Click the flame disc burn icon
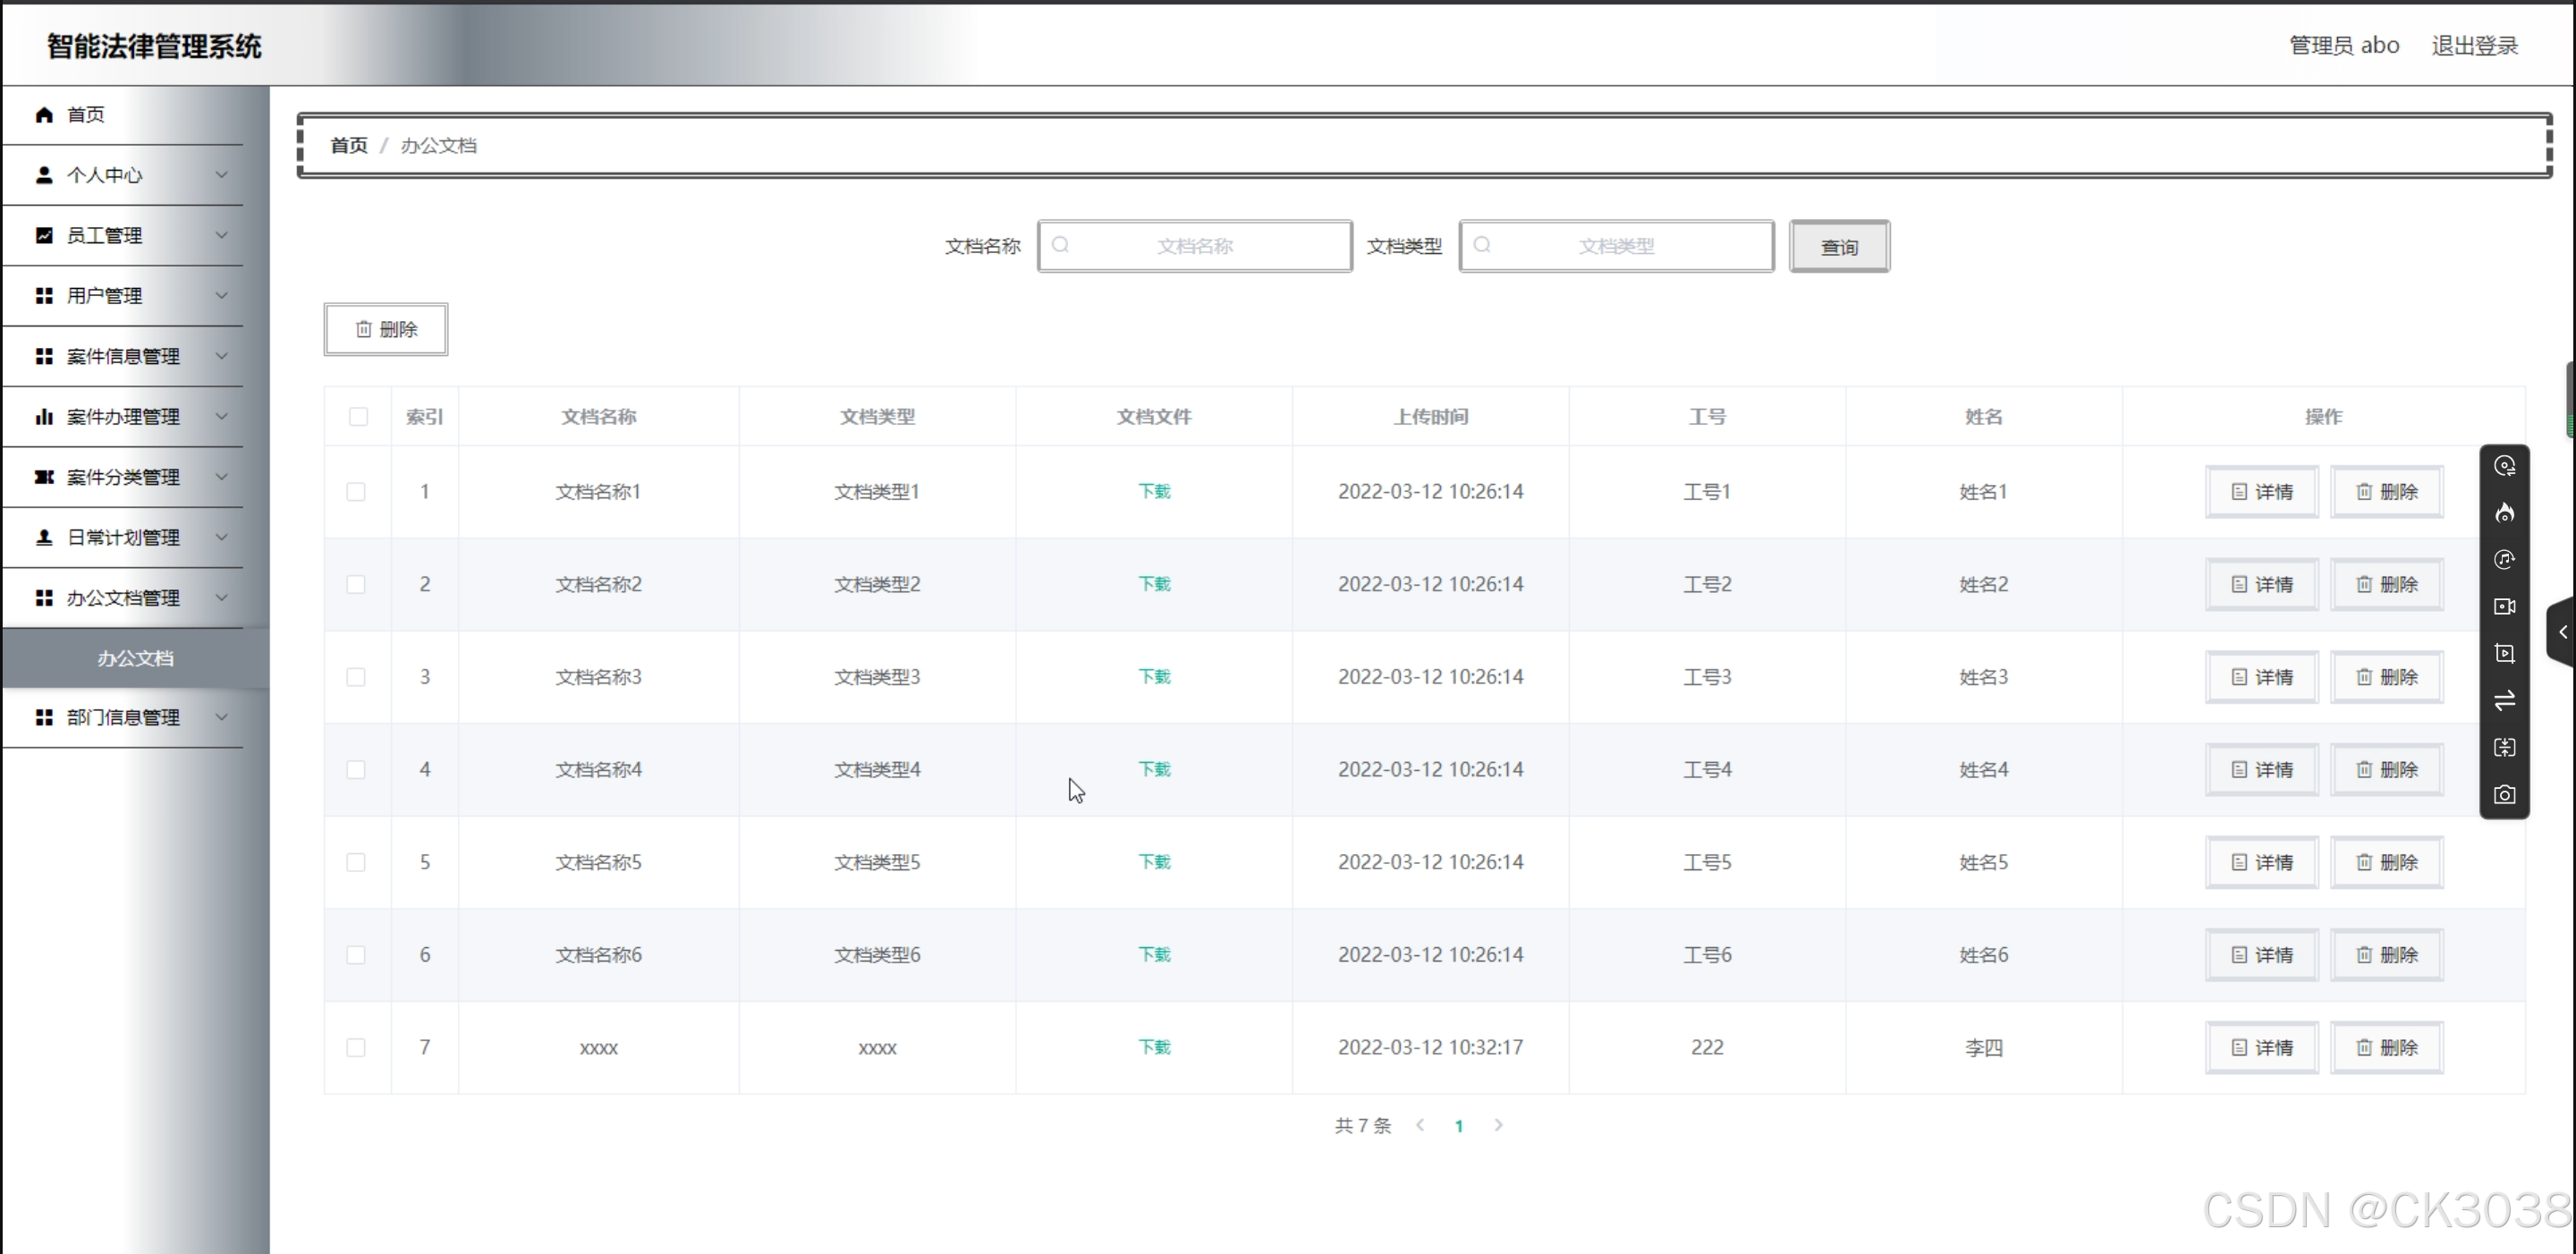 click(2504, 513)
